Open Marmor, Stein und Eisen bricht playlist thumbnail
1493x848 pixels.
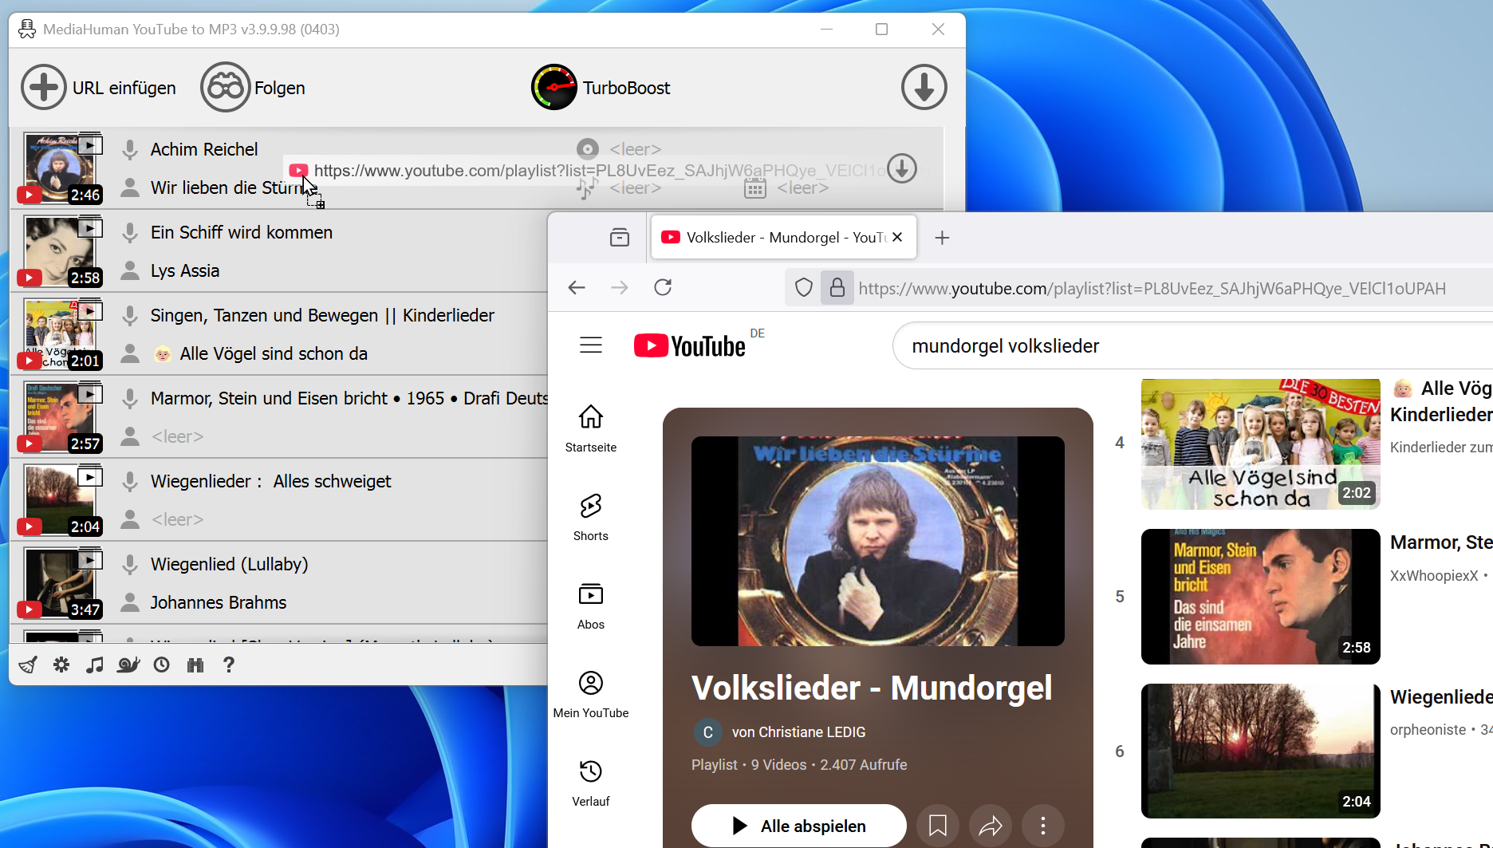(x=1261, y=597)
